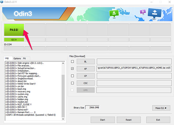The image size is (174, 125).
Task: Click the UMS file path field
Action: 134,90
